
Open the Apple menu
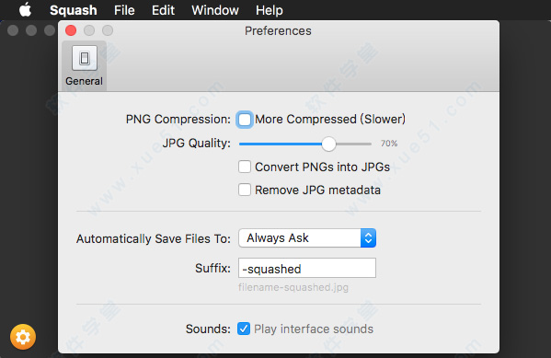[x=25, y=10]
